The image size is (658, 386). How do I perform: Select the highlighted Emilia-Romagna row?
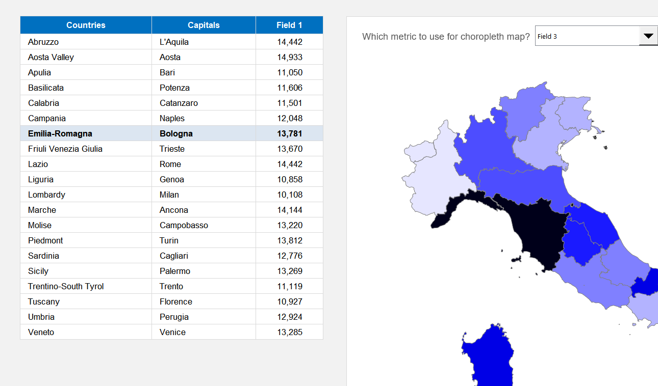tap(86, 133)
